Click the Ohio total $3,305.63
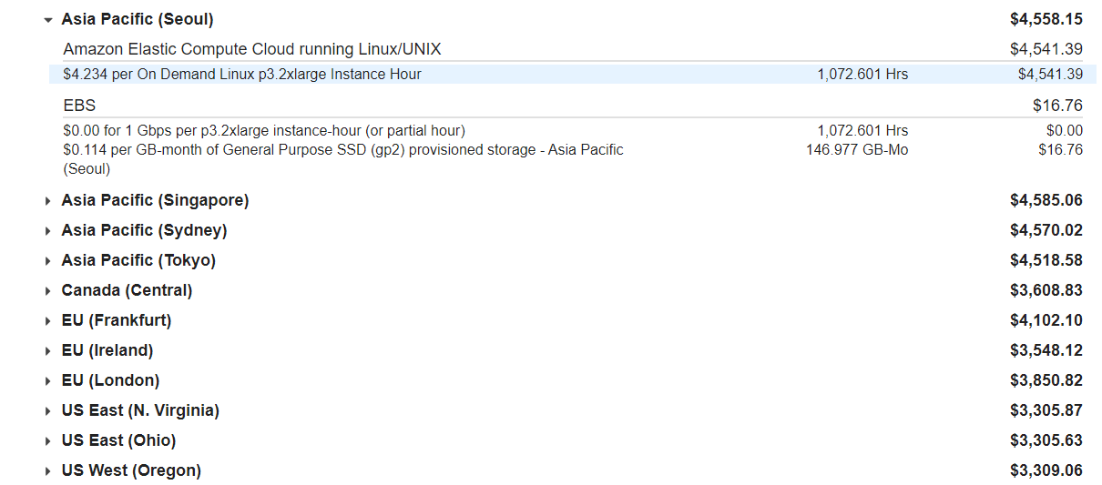The width and height of the screenshot is (1102, 485). point(1046,440)
